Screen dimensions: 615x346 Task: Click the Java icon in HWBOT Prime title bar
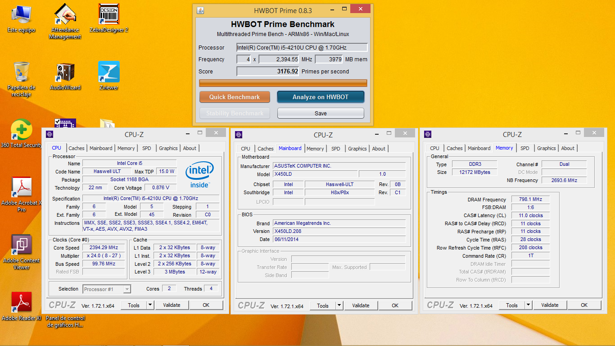pyautogui.click(x=201, y=10)
